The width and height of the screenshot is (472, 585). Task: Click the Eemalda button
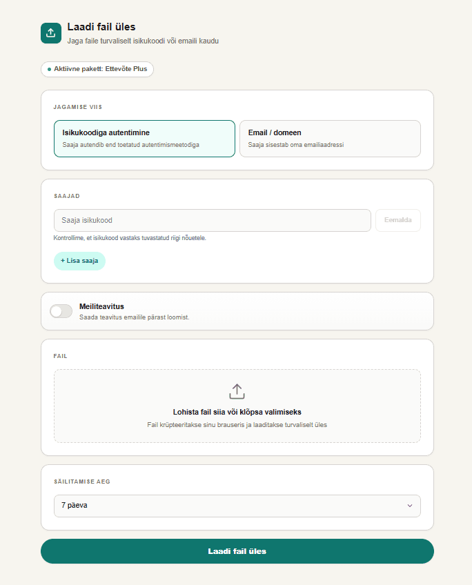[398, 221]
